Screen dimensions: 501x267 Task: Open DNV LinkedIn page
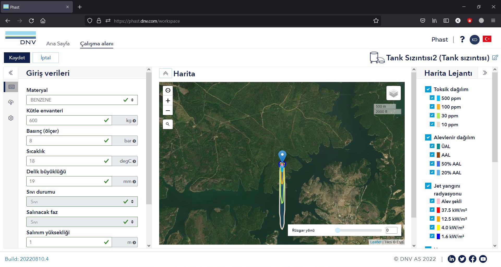452,259
